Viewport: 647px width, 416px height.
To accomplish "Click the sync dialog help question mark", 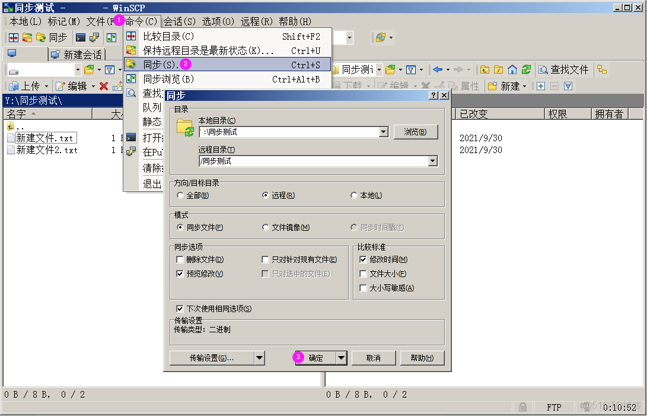I will [x=434, y=96].
